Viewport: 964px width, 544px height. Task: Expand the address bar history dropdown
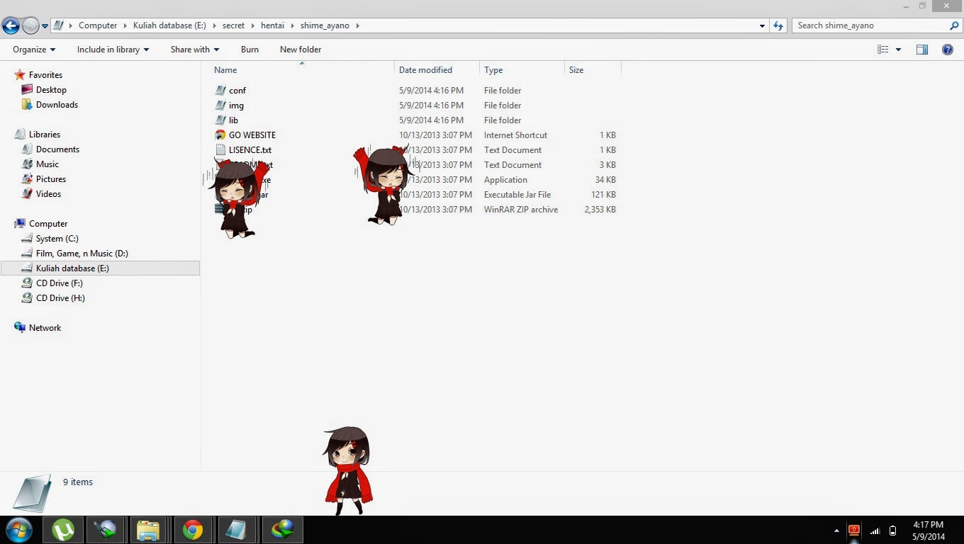762,25
